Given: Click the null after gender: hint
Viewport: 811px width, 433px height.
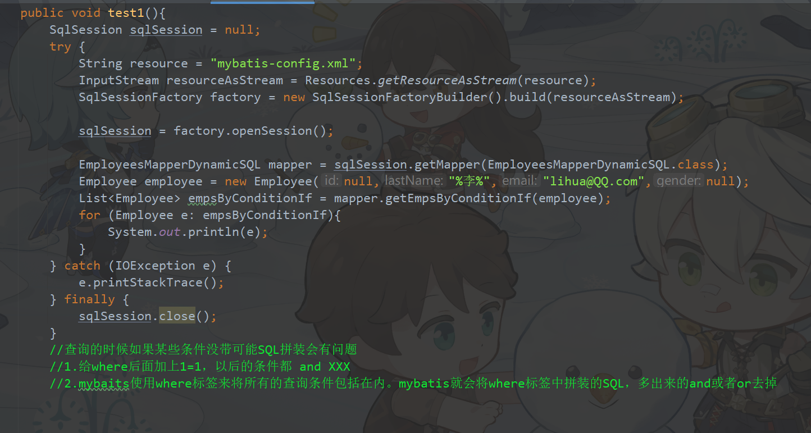Looking at the screenshot, I should (x=721, y=181).
